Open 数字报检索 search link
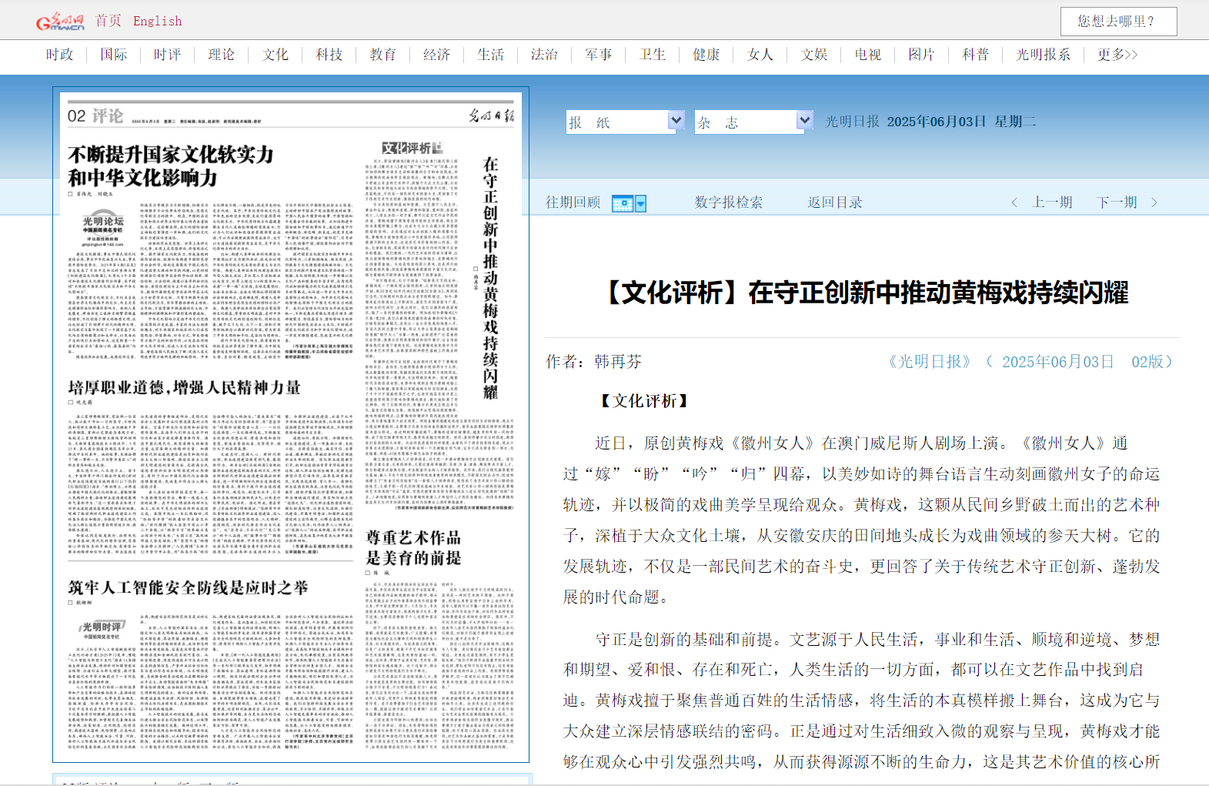 point(728,202)
